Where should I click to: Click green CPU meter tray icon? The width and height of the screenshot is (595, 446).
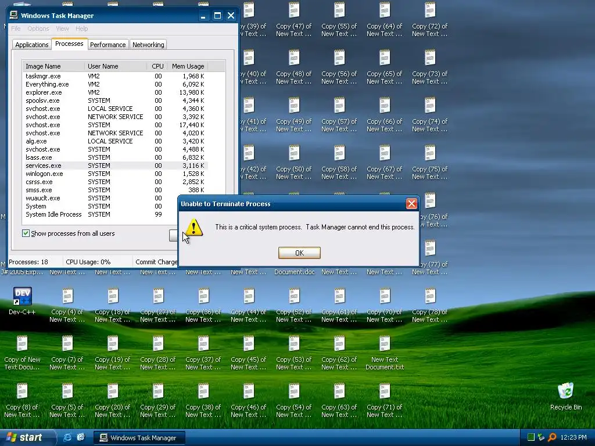(531, 437)
